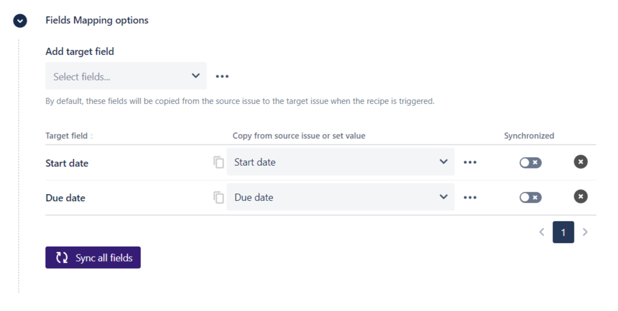Open the Select fields dropdown
This screenshot has width=618, height=311.
[x=126, y=76]
